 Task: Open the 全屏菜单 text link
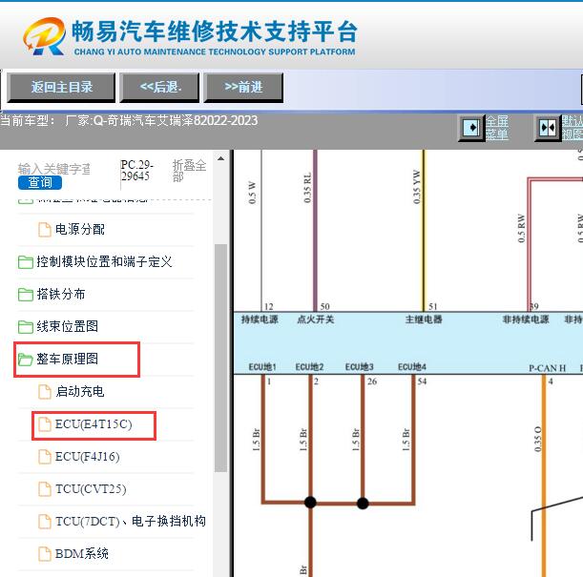click(x=497, y=128)
